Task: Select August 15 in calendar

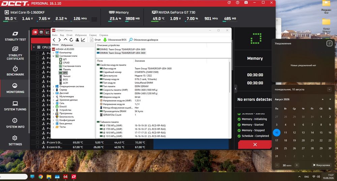Action: (x=321, y=133)
